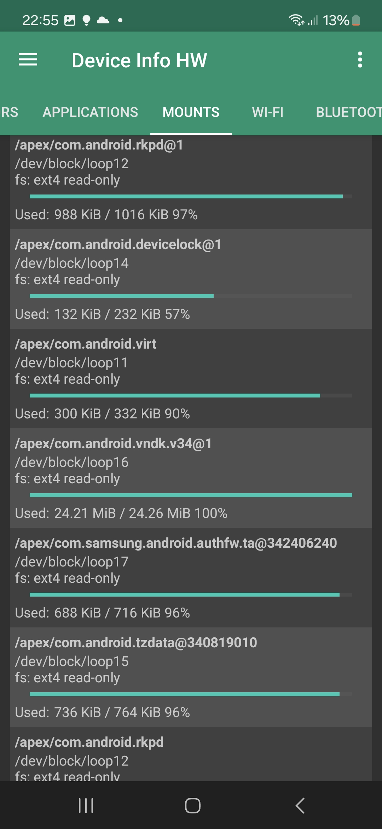382x829 pixels.
Task: Tap the battery icon in status bar
Action: (x=356, y=21)
